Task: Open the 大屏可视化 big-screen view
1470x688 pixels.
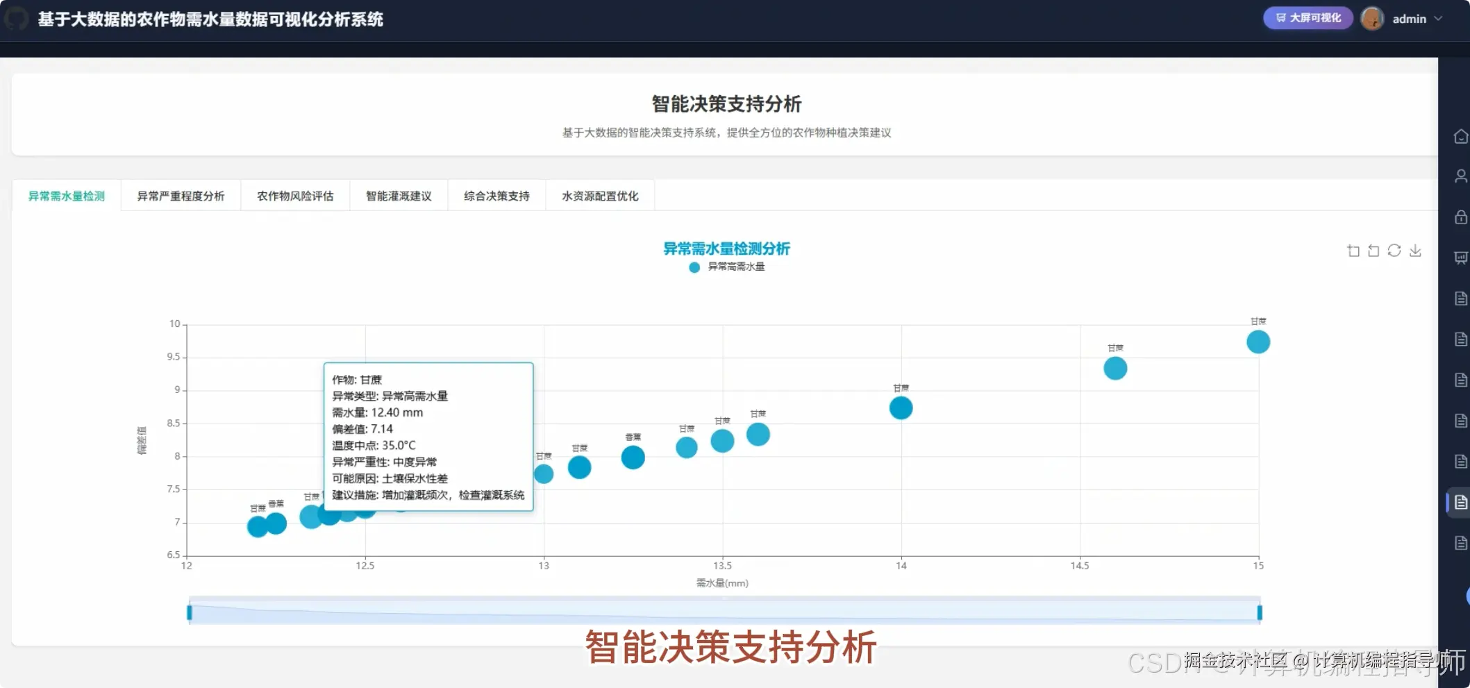Action: (x=1308, y=18)
